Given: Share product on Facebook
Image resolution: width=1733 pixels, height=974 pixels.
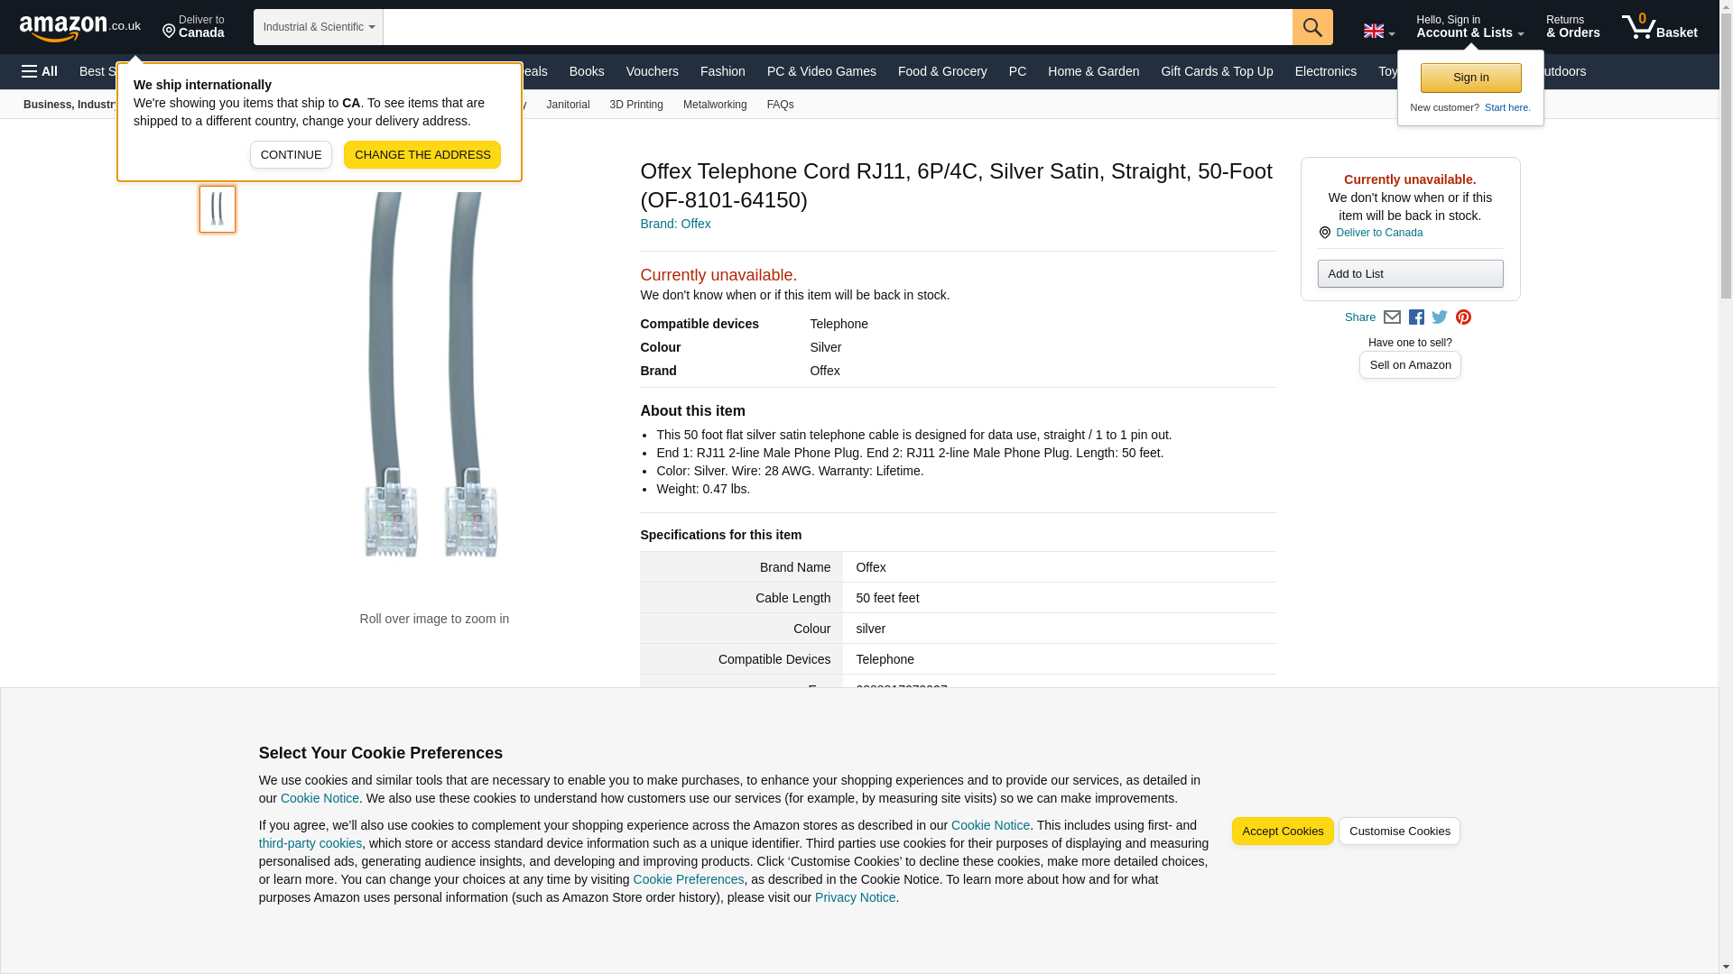Looking at the screenshot, I should tap(1416, 317).
